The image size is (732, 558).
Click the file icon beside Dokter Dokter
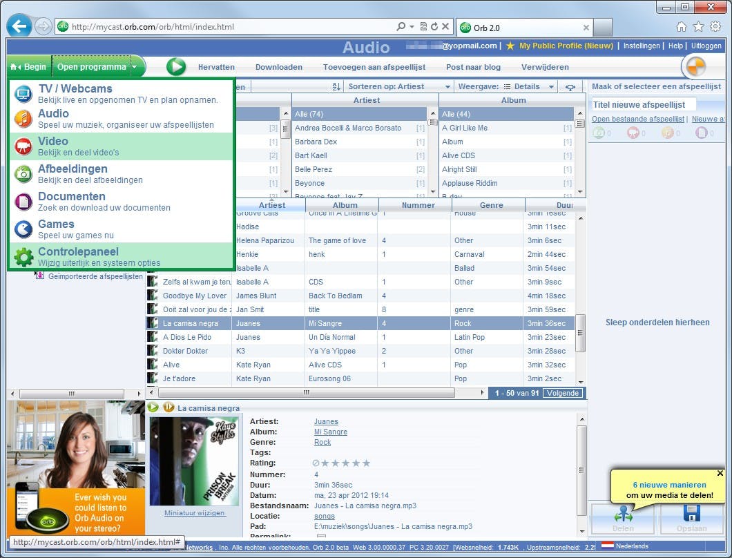[152, 351]
